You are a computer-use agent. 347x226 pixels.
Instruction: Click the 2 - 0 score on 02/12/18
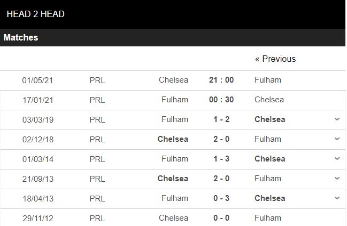221,139
